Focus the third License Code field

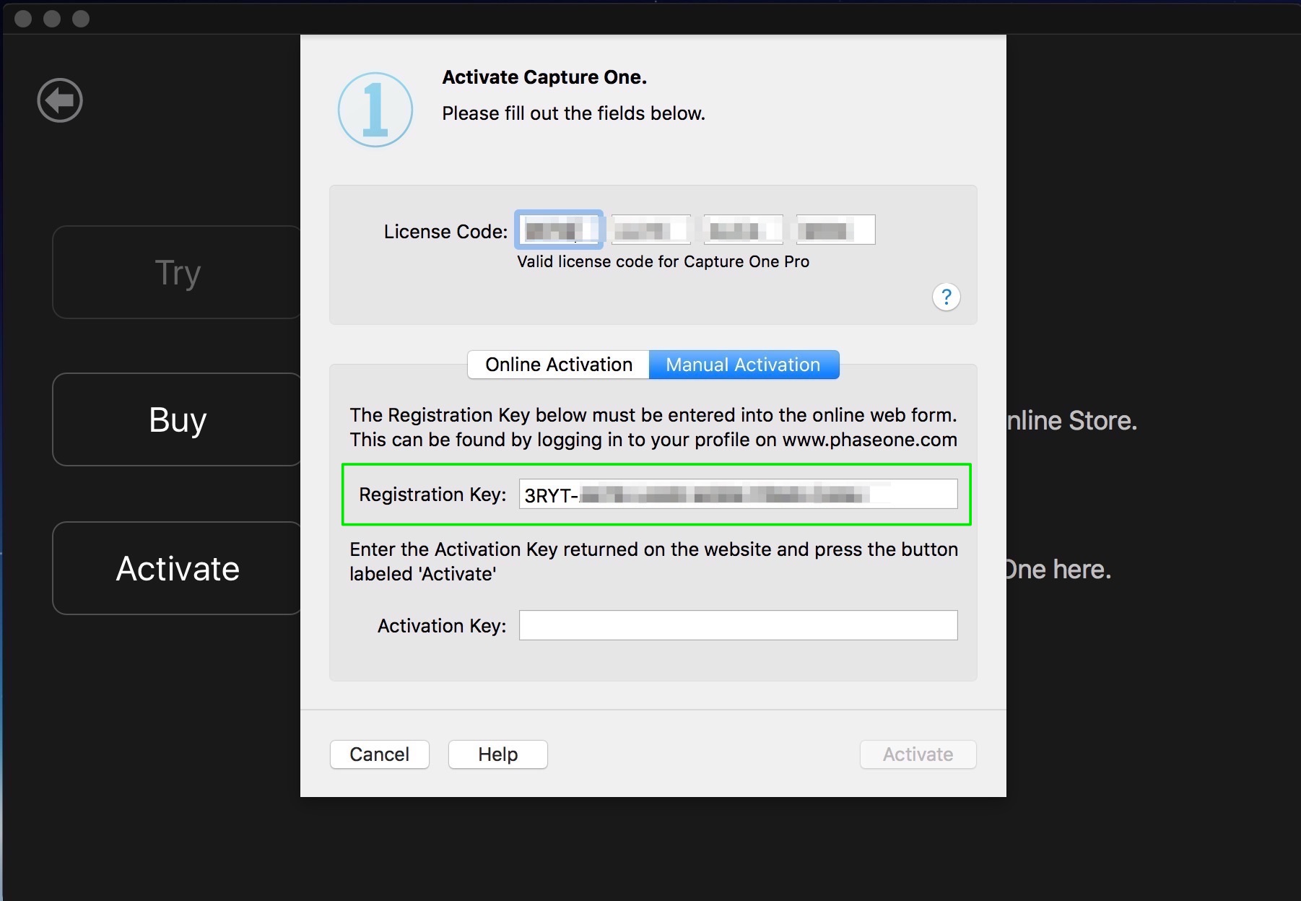pos(744,230)
